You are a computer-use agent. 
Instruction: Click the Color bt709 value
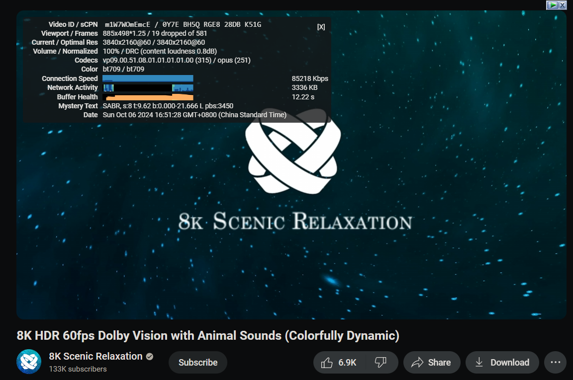coord(123,69)
